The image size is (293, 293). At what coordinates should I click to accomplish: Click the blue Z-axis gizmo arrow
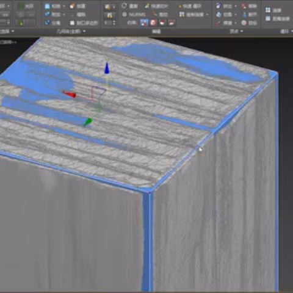107,68
